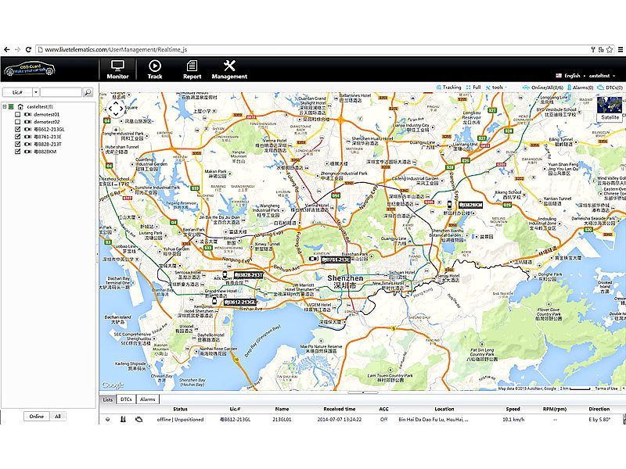The image size is (626, 469).
Task: Switch to the DTCs tab
Action: [126, 399]
